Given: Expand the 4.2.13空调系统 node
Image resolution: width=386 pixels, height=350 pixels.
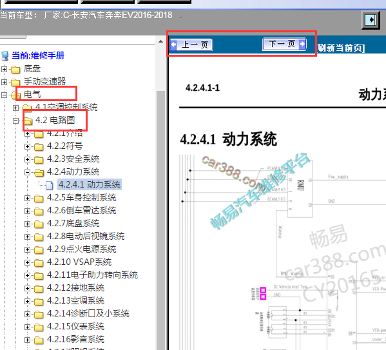Looking at the screenshot, I should [x=27, y=301].
